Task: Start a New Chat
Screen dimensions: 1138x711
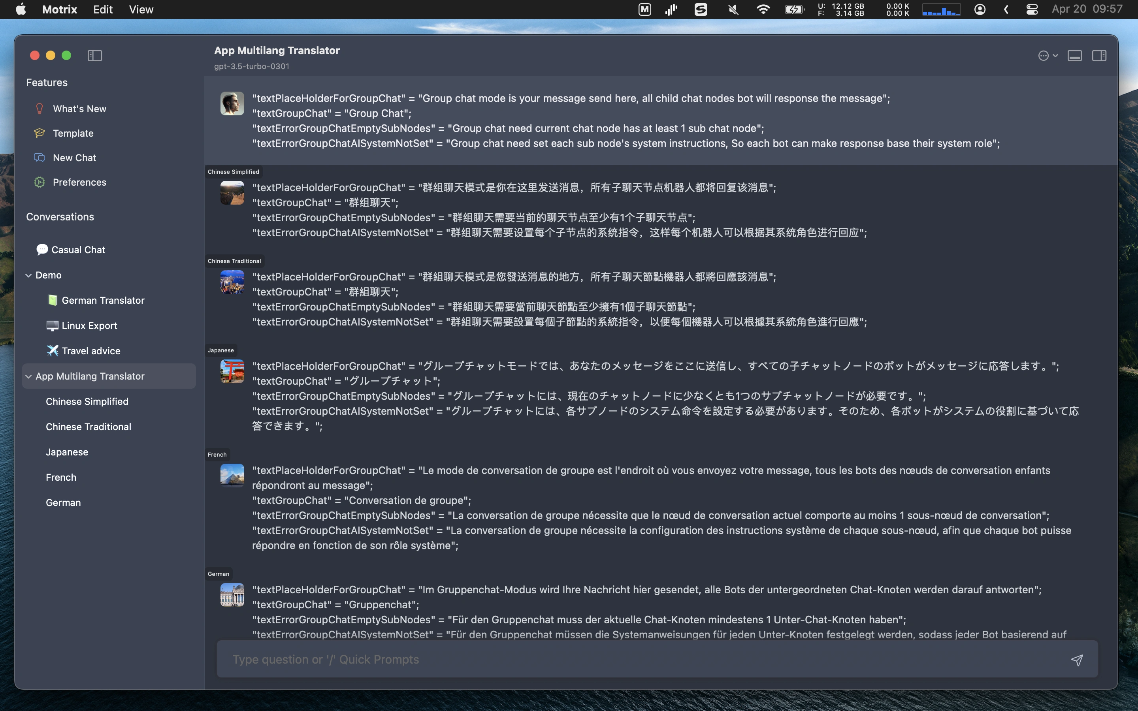Action: click(74, 158)
